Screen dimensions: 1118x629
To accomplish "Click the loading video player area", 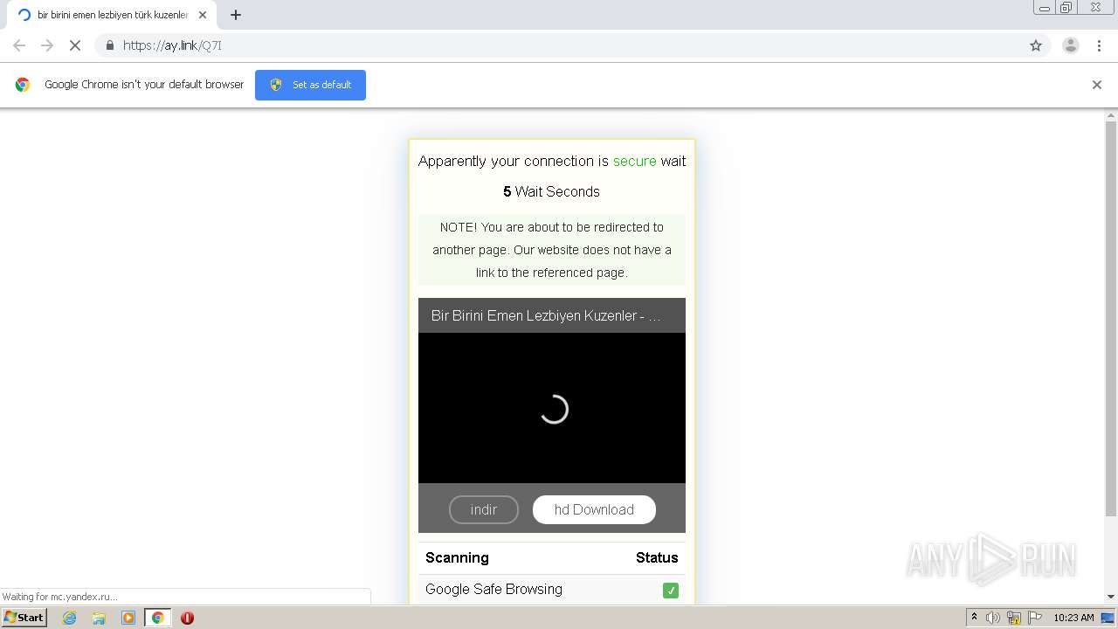I will (552, 408).
